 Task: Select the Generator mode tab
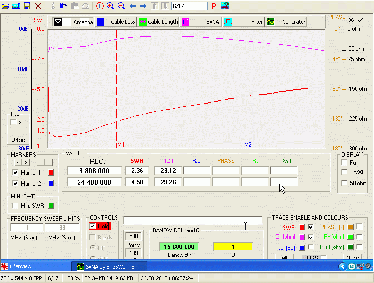pos(286,22)
